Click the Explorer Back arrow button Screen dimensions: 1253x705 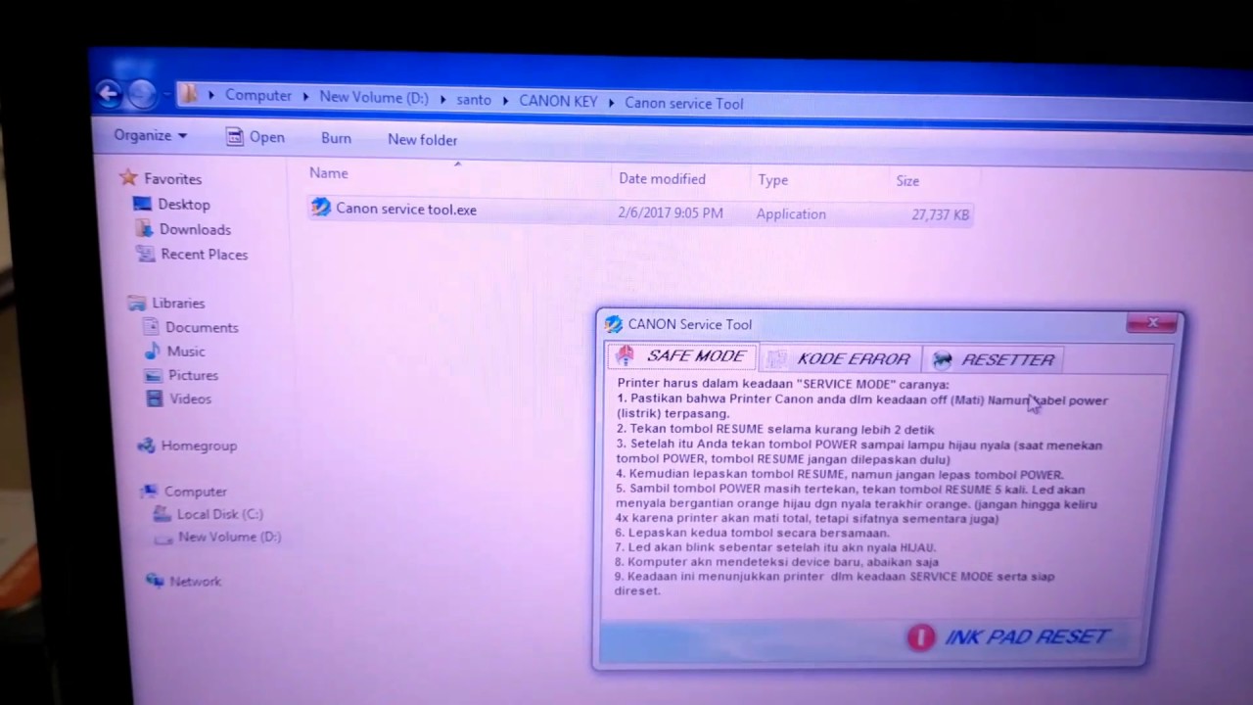point(108,93)
